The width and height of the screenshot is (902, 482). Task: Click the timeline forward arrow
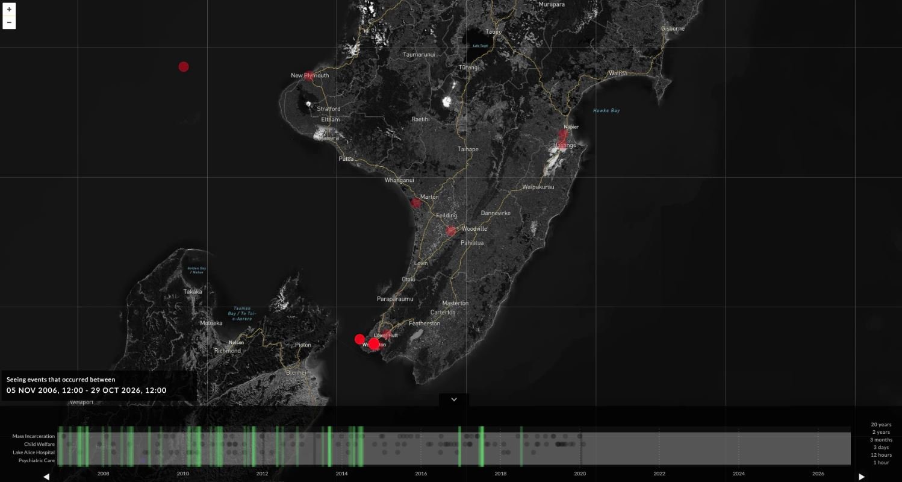tap(862, 477)
